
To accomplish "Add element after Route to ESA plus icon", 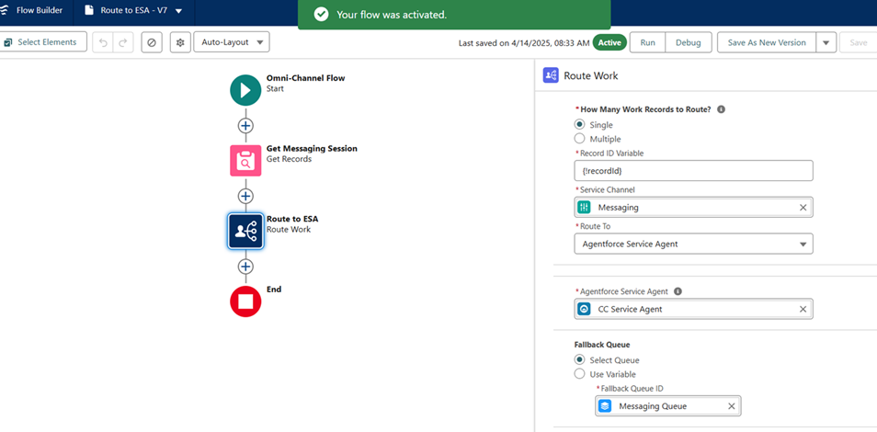I will coord(245,267).
